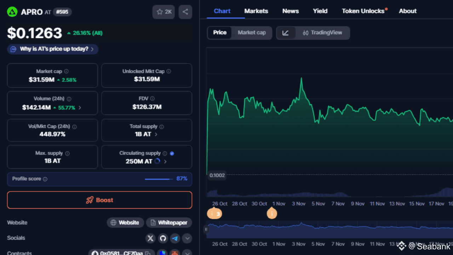Add APRO to watchlist with star button
Screen dimensions: 453x255
click(x=164, y=12)
